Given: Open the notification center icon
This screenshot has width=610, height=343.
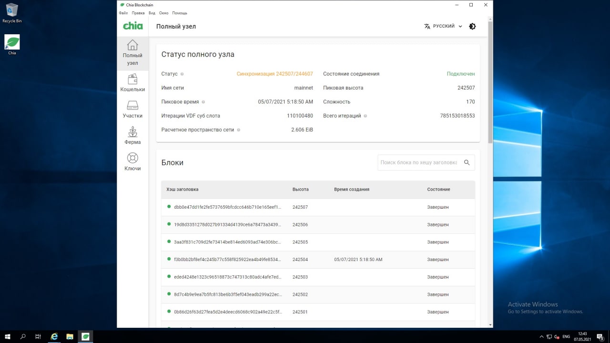Looking at the screenshot, I should click(600, 336).
